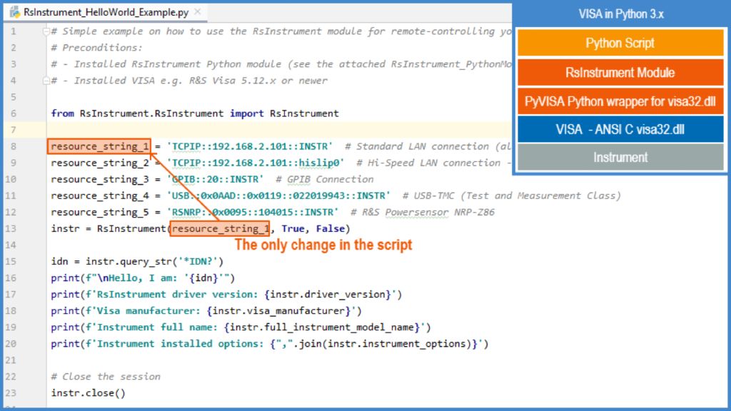Click the blue VISA - ANSI C visa32.dll block
The image size is (731, 411).
pyautogui.click(x=620, y=129)
